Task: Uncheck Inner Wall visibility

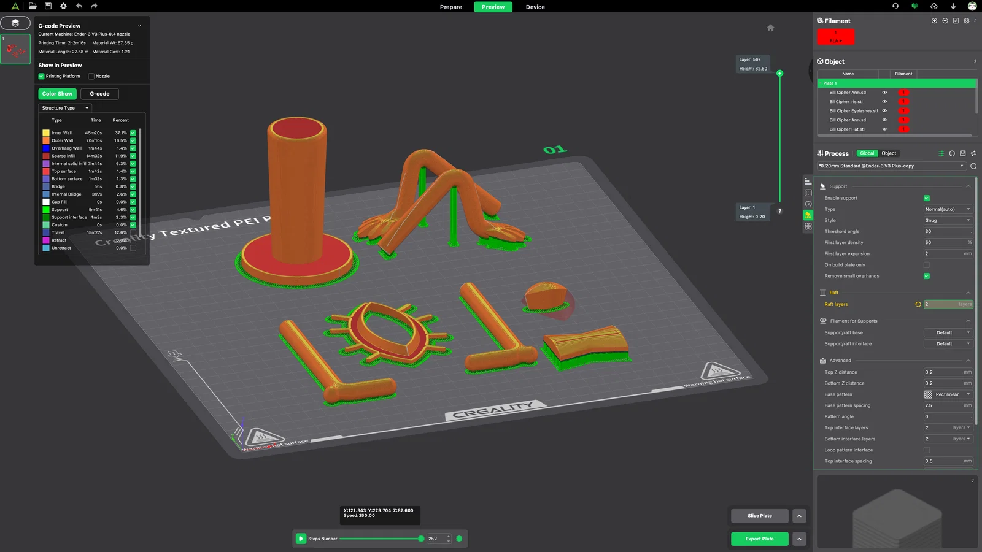Action: tap(133, 133)
